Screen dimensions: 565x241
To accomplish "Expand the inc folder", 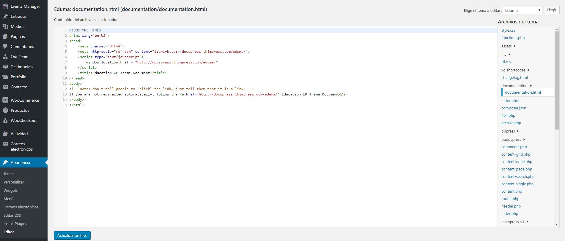I will [506, 54].
